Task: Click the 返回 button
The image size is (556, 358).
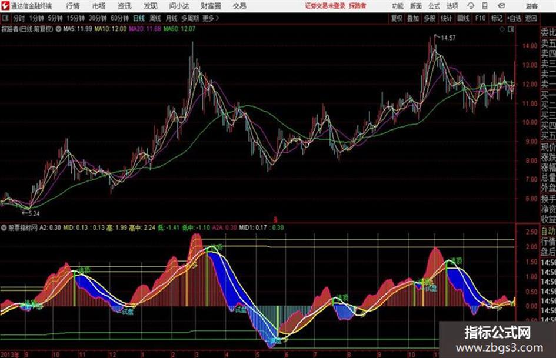Action: (531, 18)
